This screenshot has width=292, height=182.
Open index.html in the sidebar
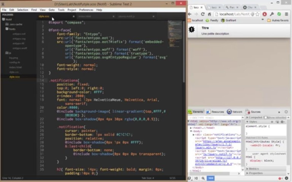point(15,67)
